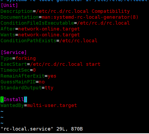Click the /etc/rc.local path value
This screenshot has width=149, height=134.
78,41
